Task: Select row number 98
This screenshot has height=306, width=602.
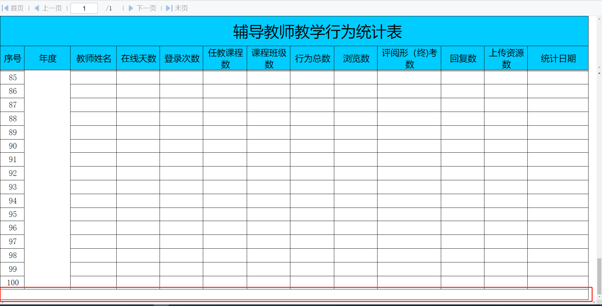Action: (x=13, y=256)
